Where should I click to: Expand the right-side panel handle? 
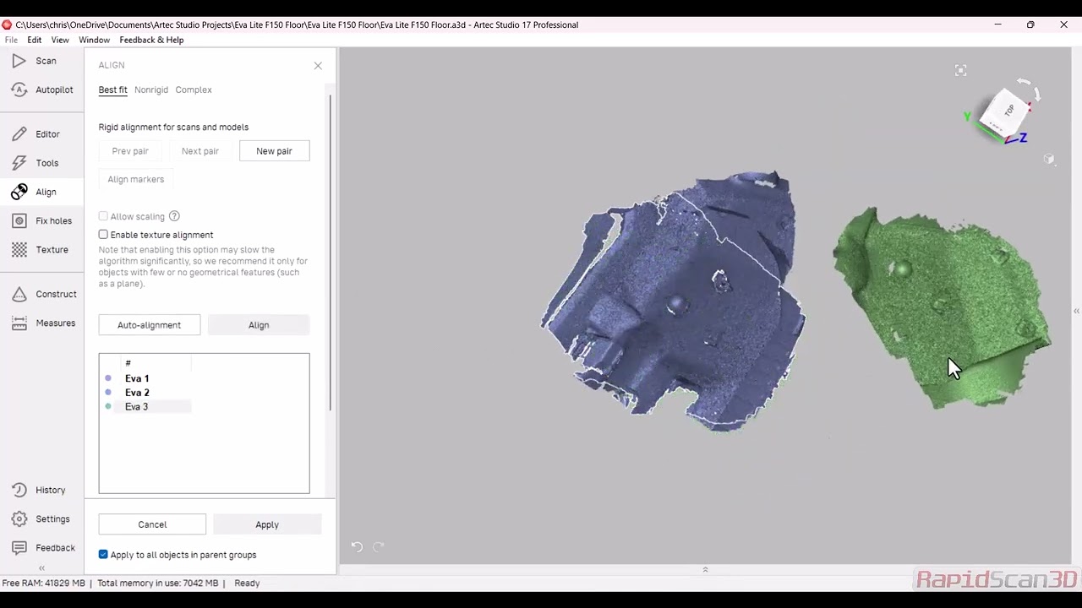tap(1076, 312)
